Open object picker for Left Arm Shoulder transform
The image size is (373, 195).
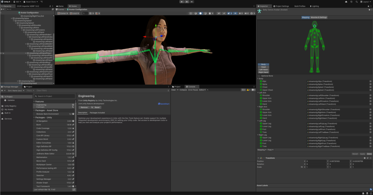tap(370, 96)
